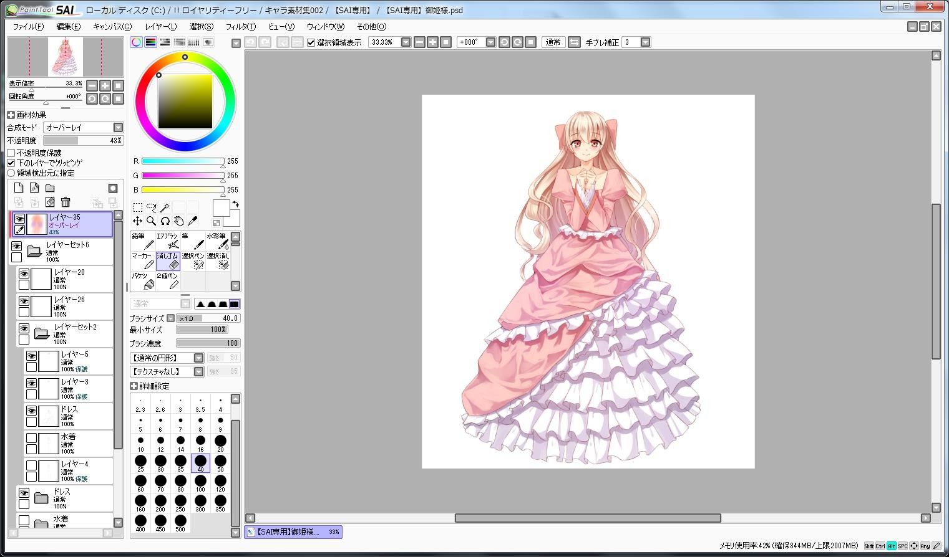The width and height of the screenshot is (949, 557).
Task: Pick the zoom magnifier tool
Action: coord(152,221)
